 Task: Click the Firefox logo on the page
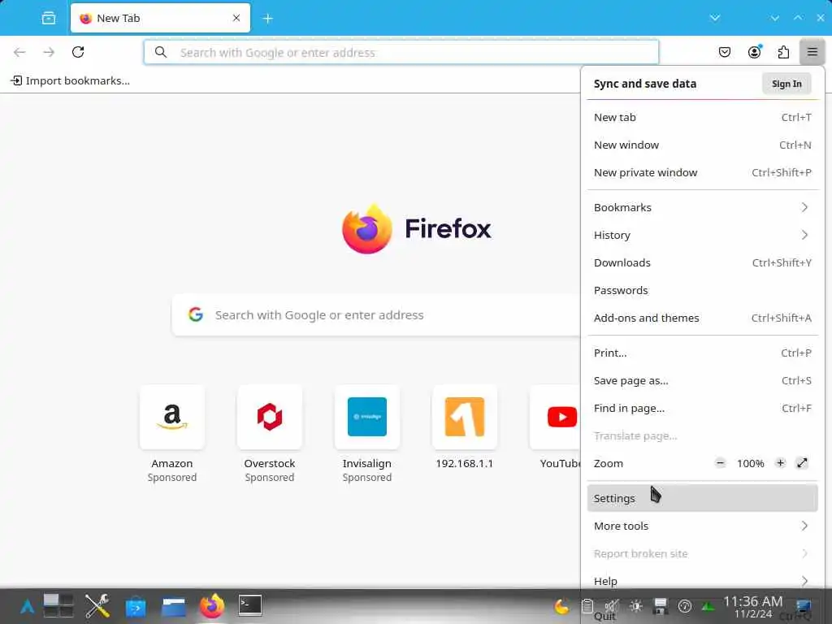[417, 228]
